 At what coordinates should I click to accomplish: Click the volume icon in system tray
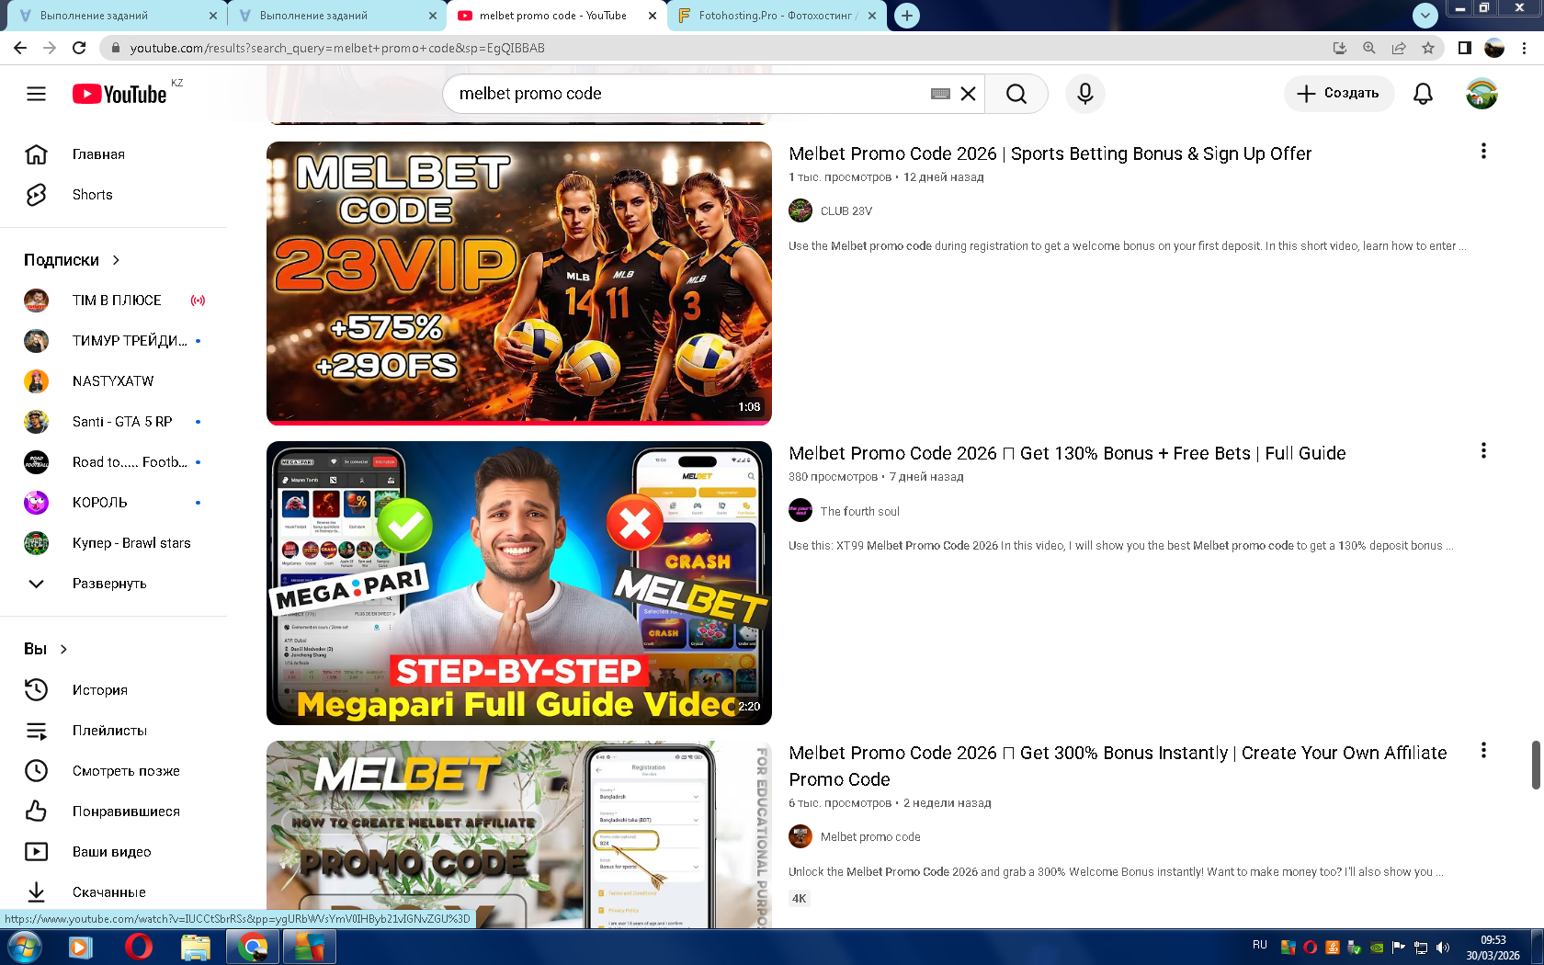coord(1443,948)
